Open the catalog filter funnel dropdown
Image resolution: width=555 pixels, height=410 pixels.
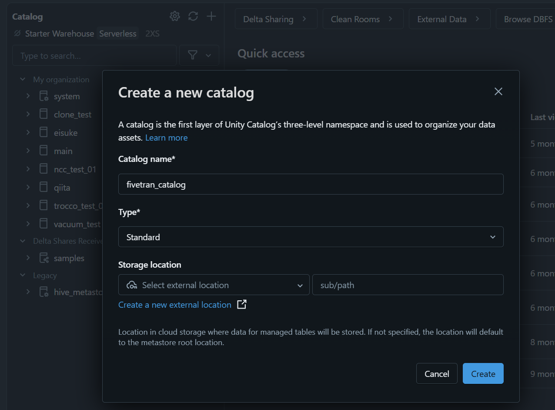pos(199,55)
